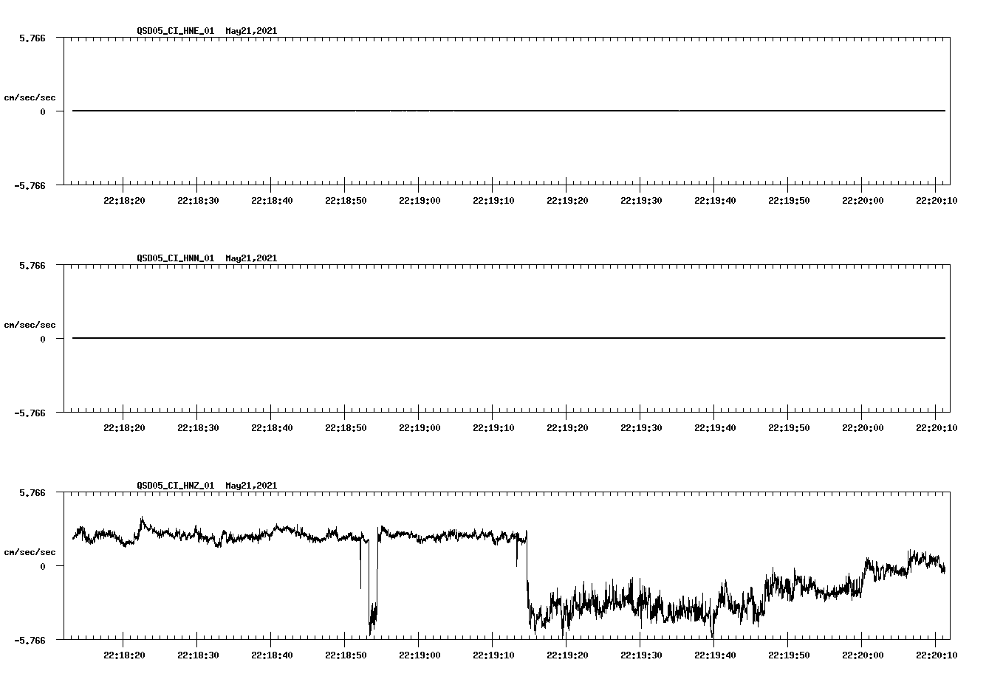Click the 0 axis value on HNN plot
Image resolution: width=1003 pixels, height=682 pixels.
43,339
